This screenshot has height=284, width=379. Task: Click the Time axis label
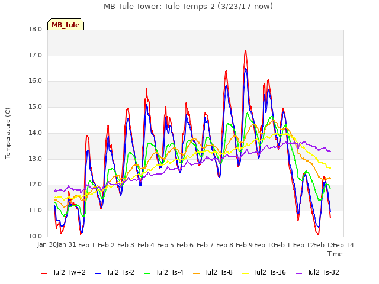335,254
